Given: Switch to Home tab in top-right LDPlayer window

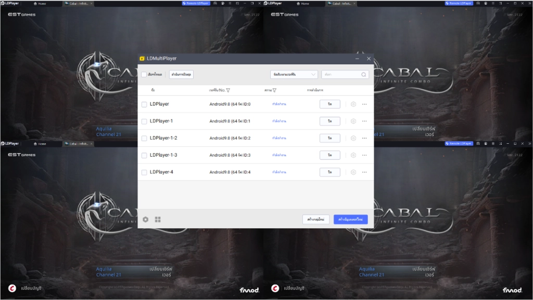Looking at the screenshot, I should tap(302, 4).
